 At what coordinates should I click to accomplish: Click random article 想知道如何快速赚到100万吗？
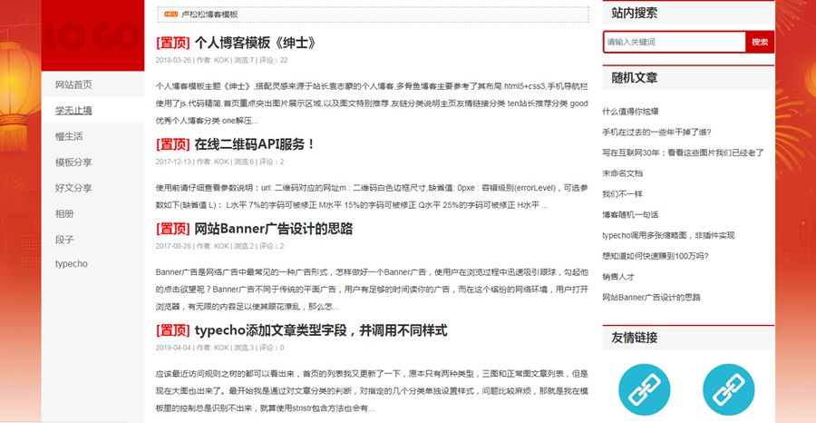click(x=656, y=256)
